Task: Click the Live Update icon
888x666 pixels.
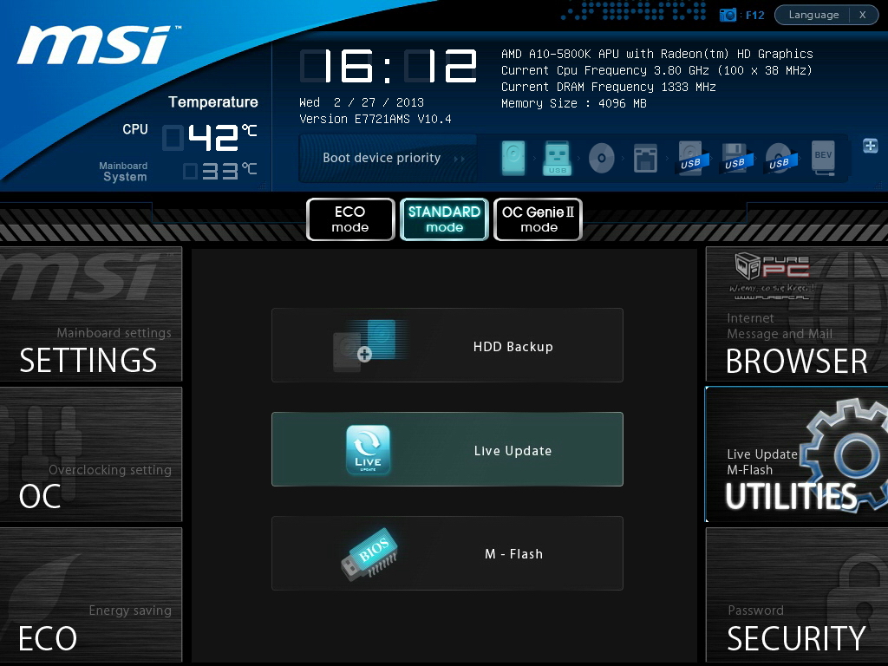Action: (x=368, y=450)
